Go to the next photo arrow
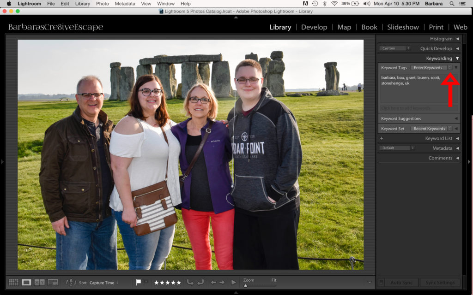Screen dimensions: 473x295 coord(221,283)
